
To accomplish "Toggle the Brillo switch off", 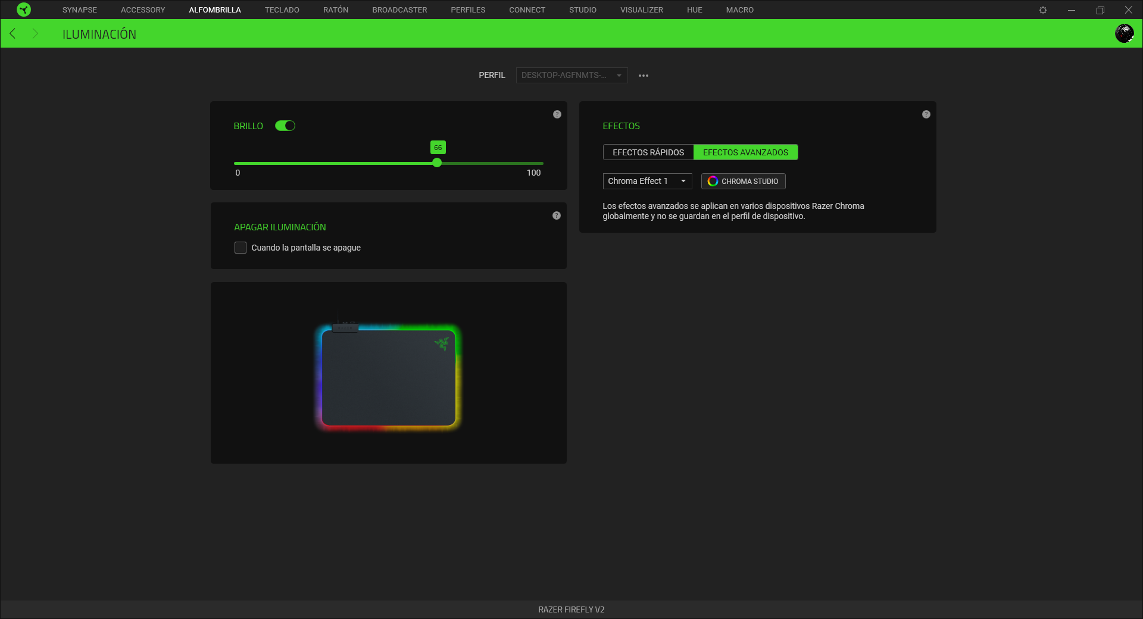I will click(x=285, y=126).
